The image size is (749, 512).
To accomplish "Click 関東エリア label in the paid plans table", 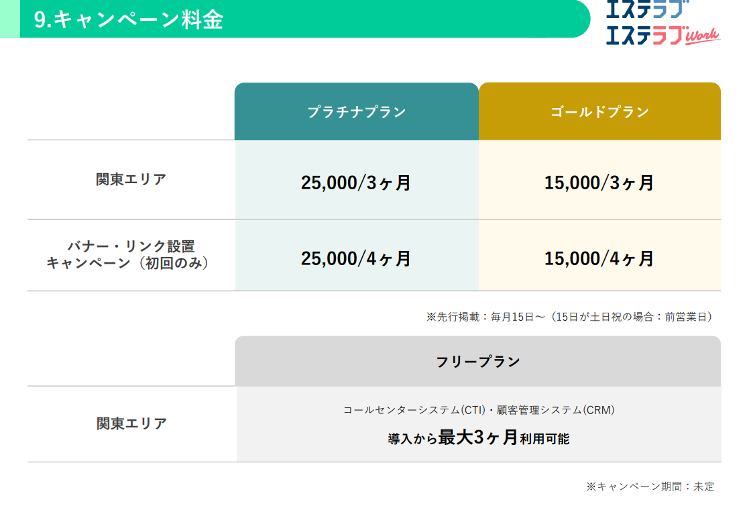I will 131,180.
